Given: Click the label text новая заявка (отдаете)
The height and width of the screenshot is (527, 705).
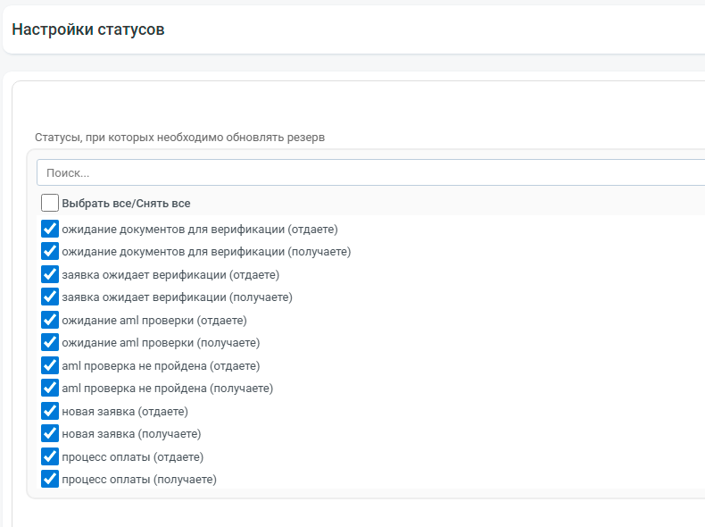Looking at the screenshot, I should 125,412.
